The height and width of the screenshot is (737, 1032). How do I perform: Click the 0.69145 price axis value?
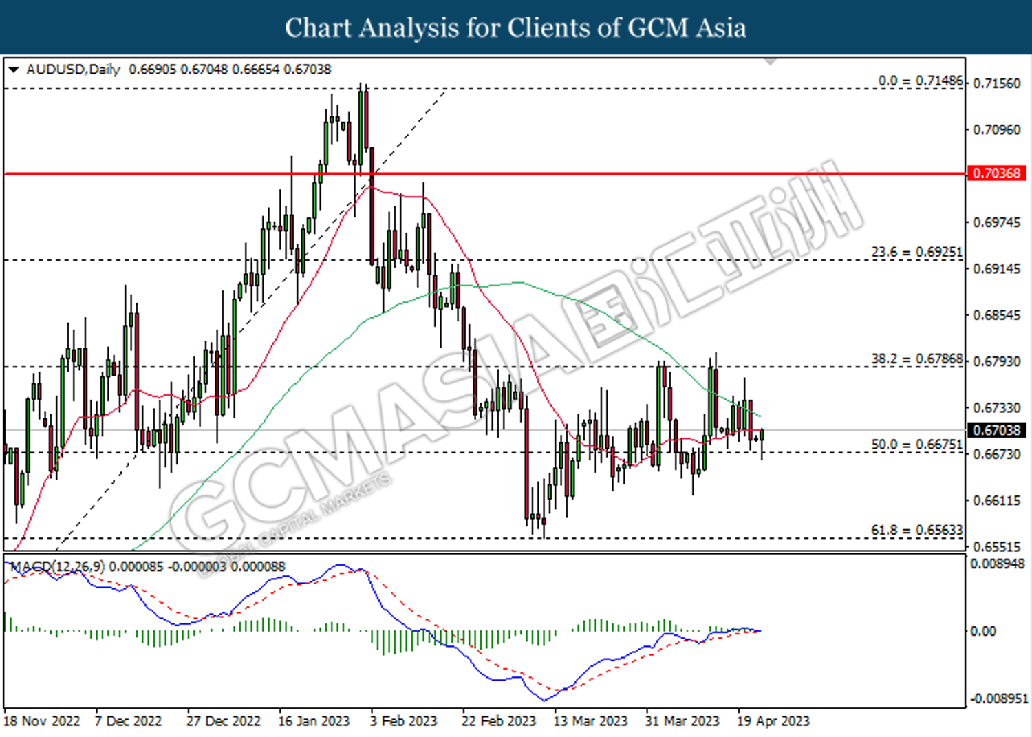[x=996, y=268]
